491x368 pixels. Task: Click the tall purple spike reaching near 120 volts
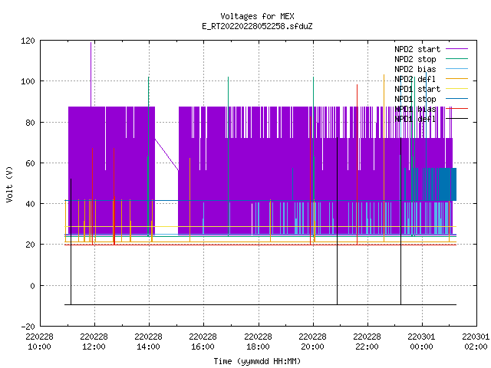point(91,74)
